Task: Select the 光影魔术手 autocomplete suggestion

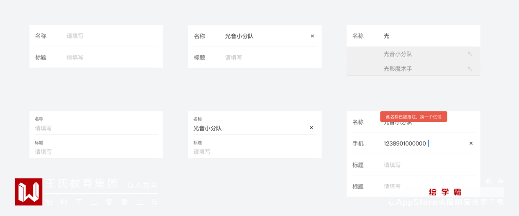Action: pos(398,69)
